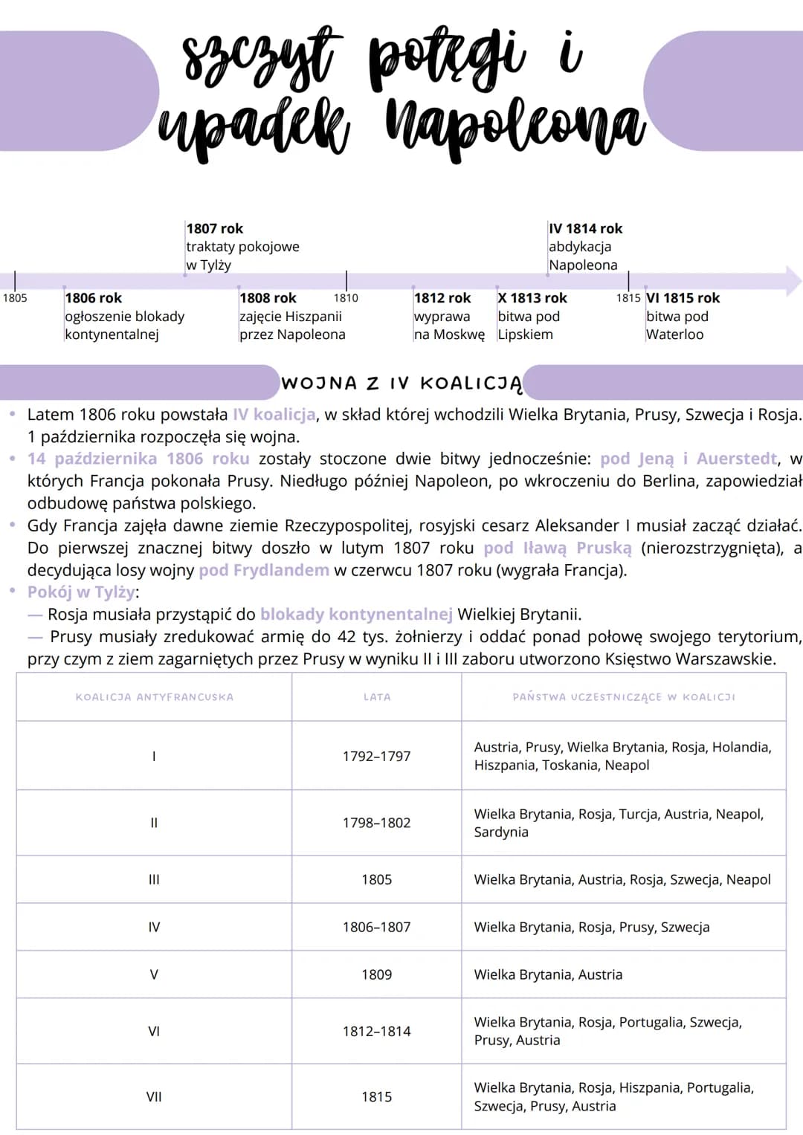Image resolution: width=803 pixels, height=1135 pixels.
Task: Click the 'Koalicja antyfrancuska' column header
Action: (x=155, y=697)
